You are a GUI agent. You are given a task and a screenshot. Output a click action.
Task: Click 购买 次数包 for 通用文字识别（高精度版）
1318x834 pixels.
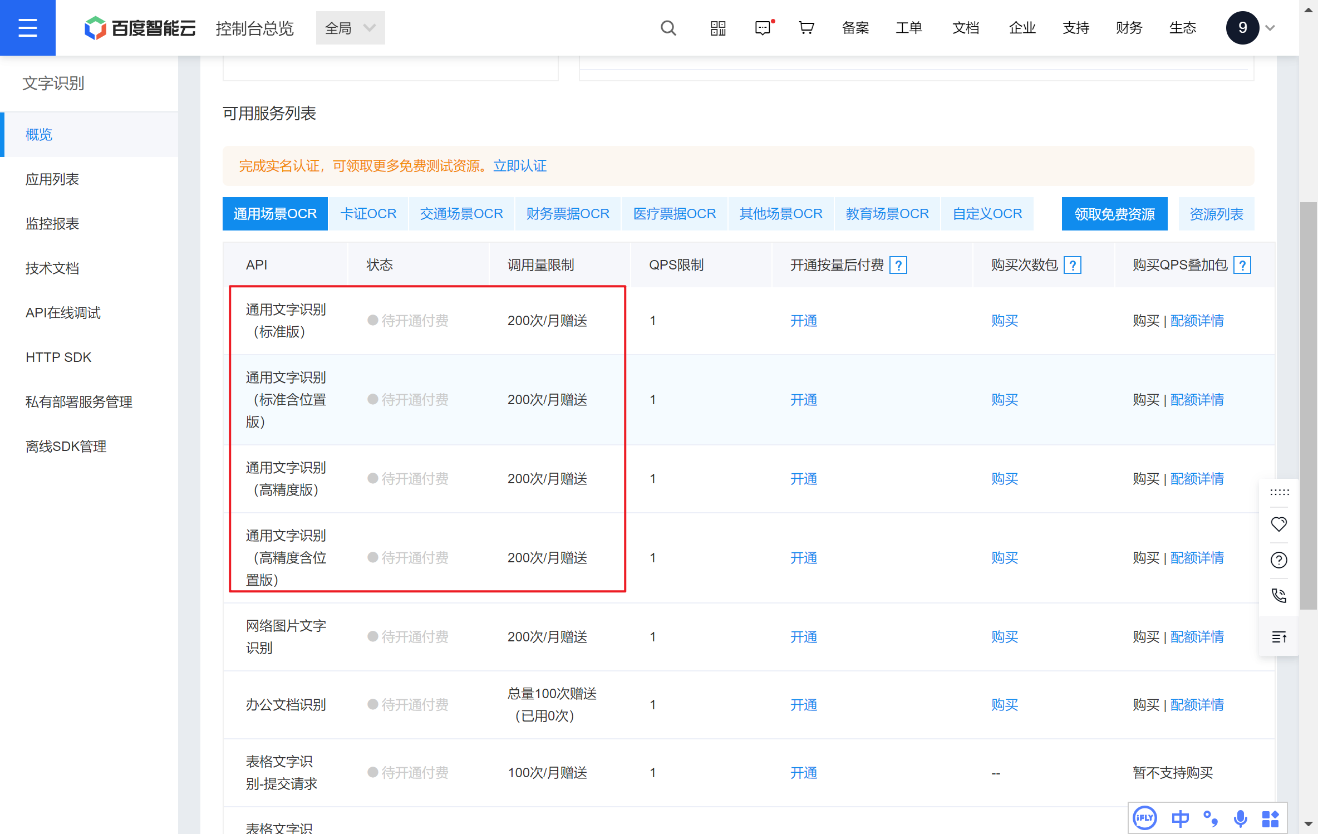(x=1005, y=479)
